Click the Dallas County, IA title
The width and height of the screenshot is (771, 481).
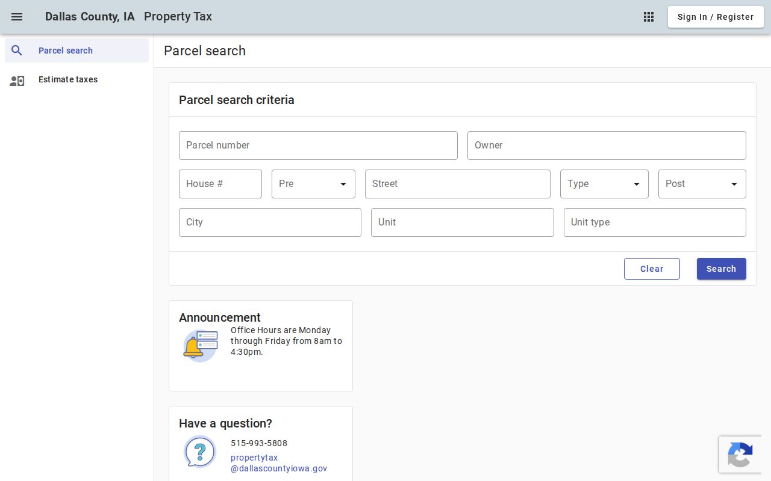[x=90, y=17]
